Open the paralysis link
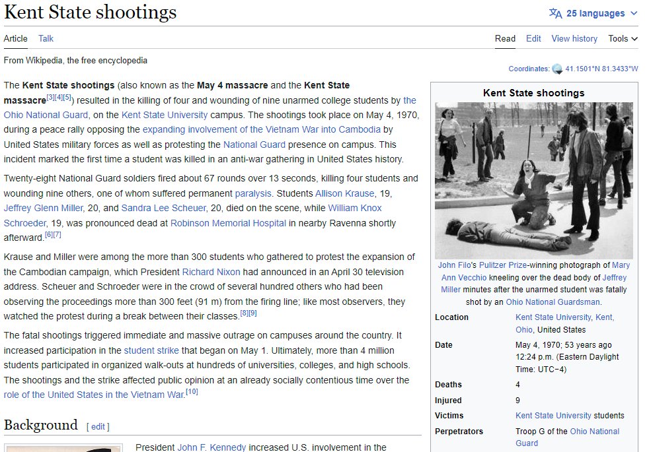The image size is (649, 452). tap(253, 193)
